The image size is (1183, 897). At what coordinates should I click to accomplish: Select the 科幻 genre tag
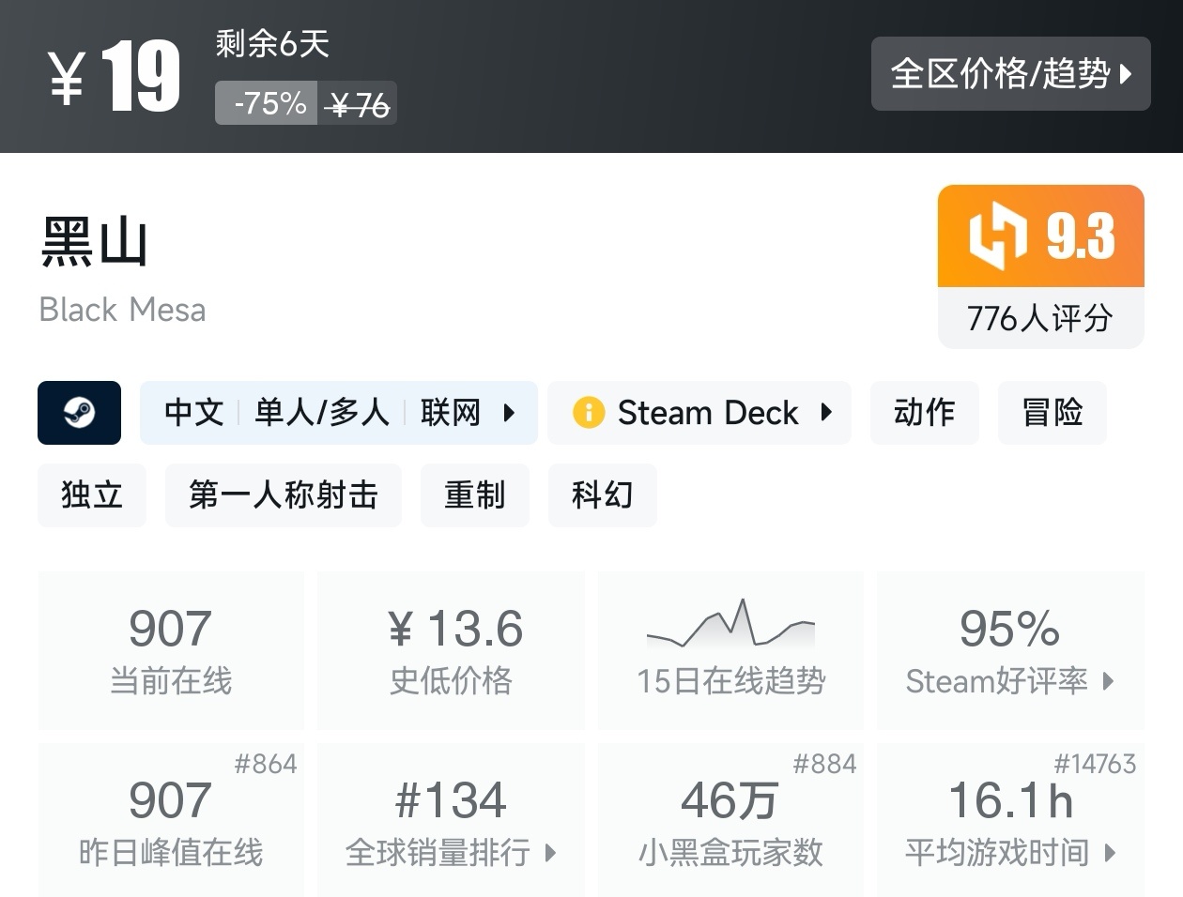[602, 494]
